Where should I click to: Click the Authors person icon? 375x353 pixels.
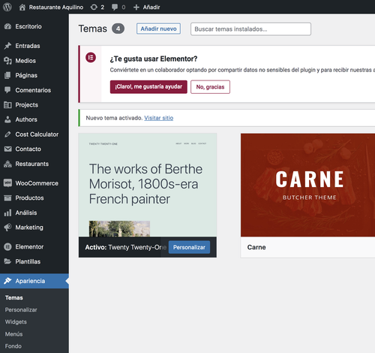(x=7, y=119)
